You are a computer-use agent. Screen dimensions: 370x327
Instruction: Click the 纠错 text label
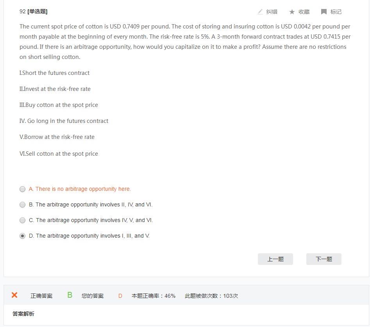(272, 12)
